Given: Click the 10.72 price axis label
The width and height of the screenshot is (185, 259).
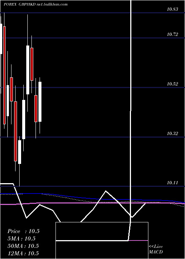Looking at the screenshot, I should pyautogui.click(x=172, y=34).
